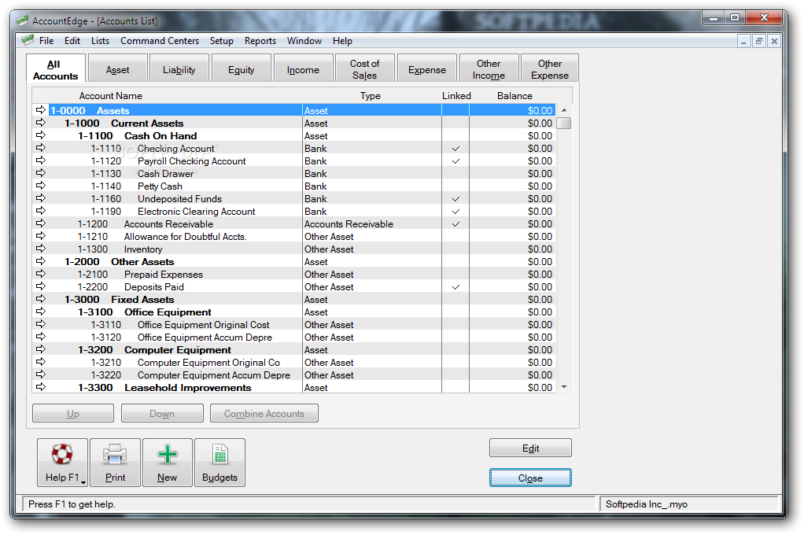Click arrow icon for Undeposited Funds
Viewport: 804px width, 535px height.
click(x=41, y=198)
